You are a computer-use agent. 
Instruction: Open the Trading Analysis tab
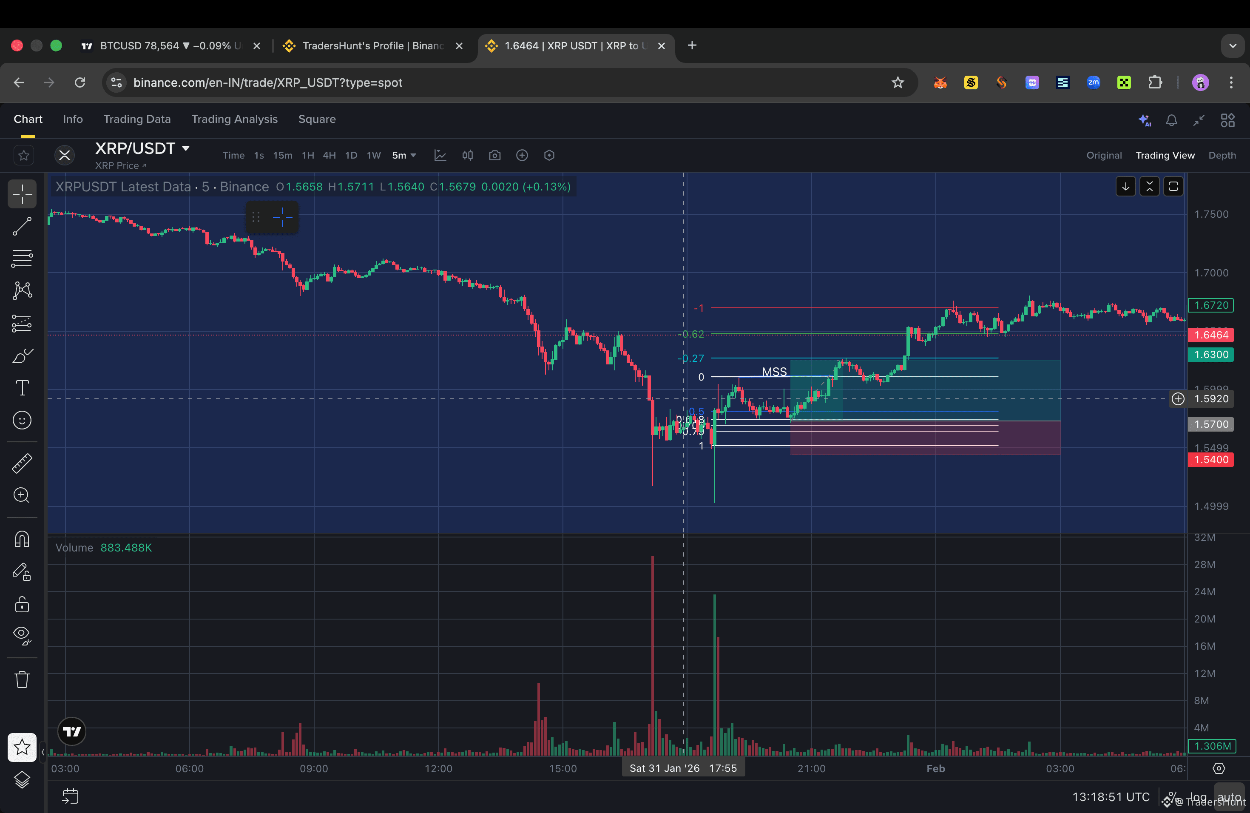234,119
